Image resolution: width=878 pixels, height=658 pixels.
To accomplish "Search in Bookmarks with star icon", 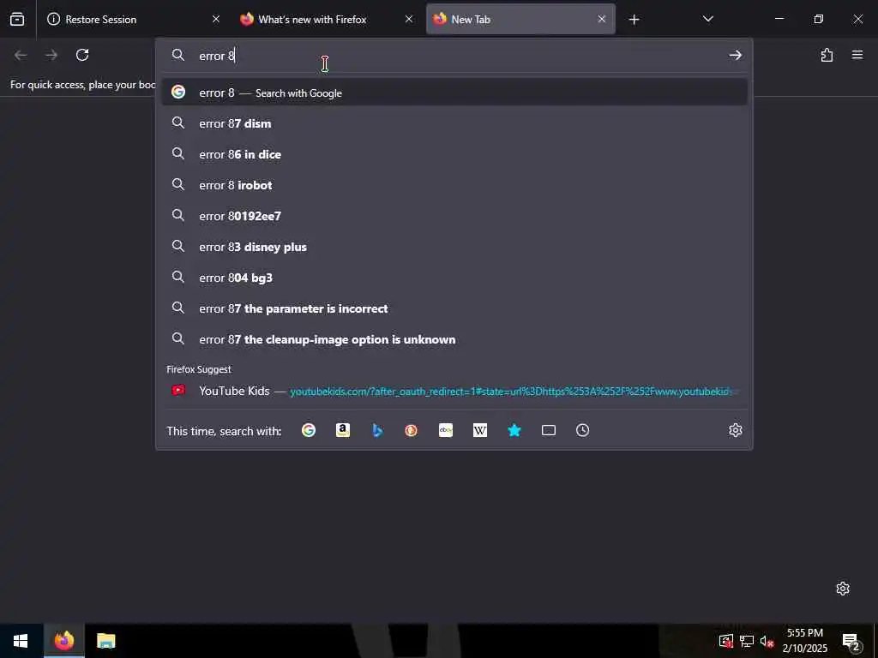I will 514,430.
